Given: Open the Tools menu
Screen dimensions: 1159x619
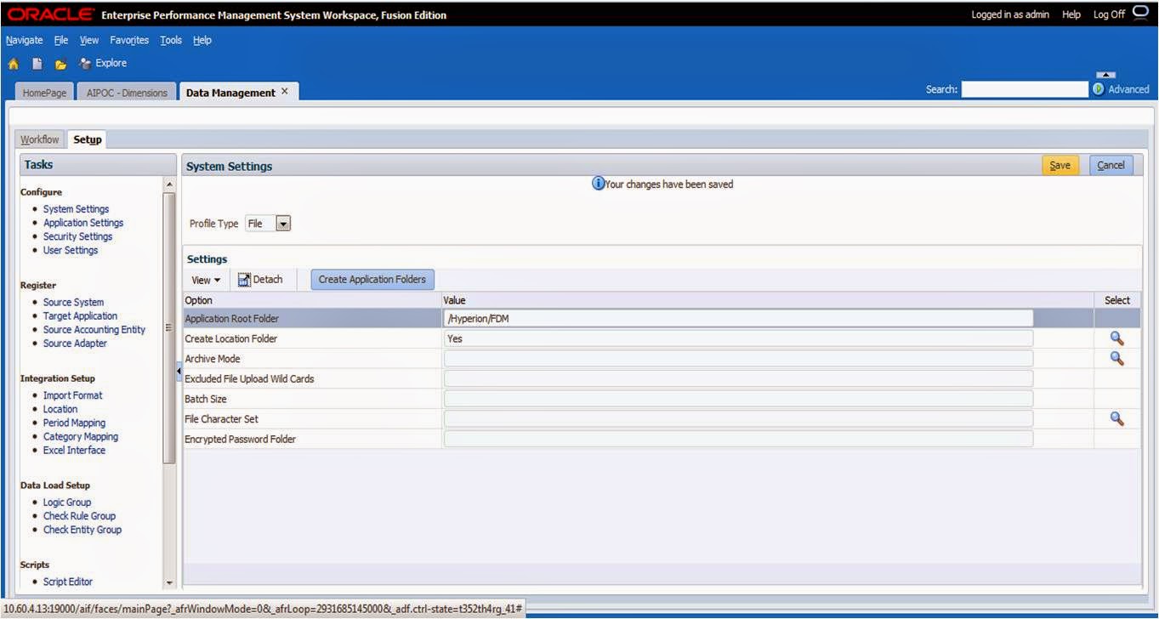Looking at the screenshot, I should pyautogui.click(x=170, y=40).
